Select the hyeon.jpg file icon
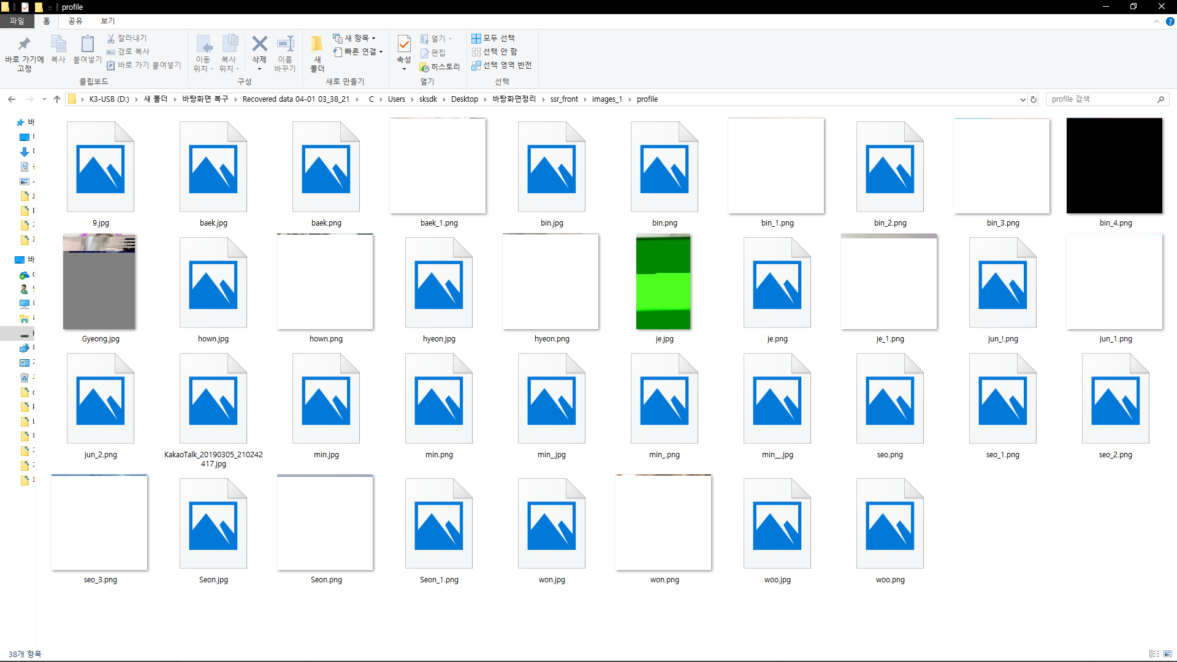Viewport: 1177px width, 662px height. pyautogui.click(x=439, y=283)
